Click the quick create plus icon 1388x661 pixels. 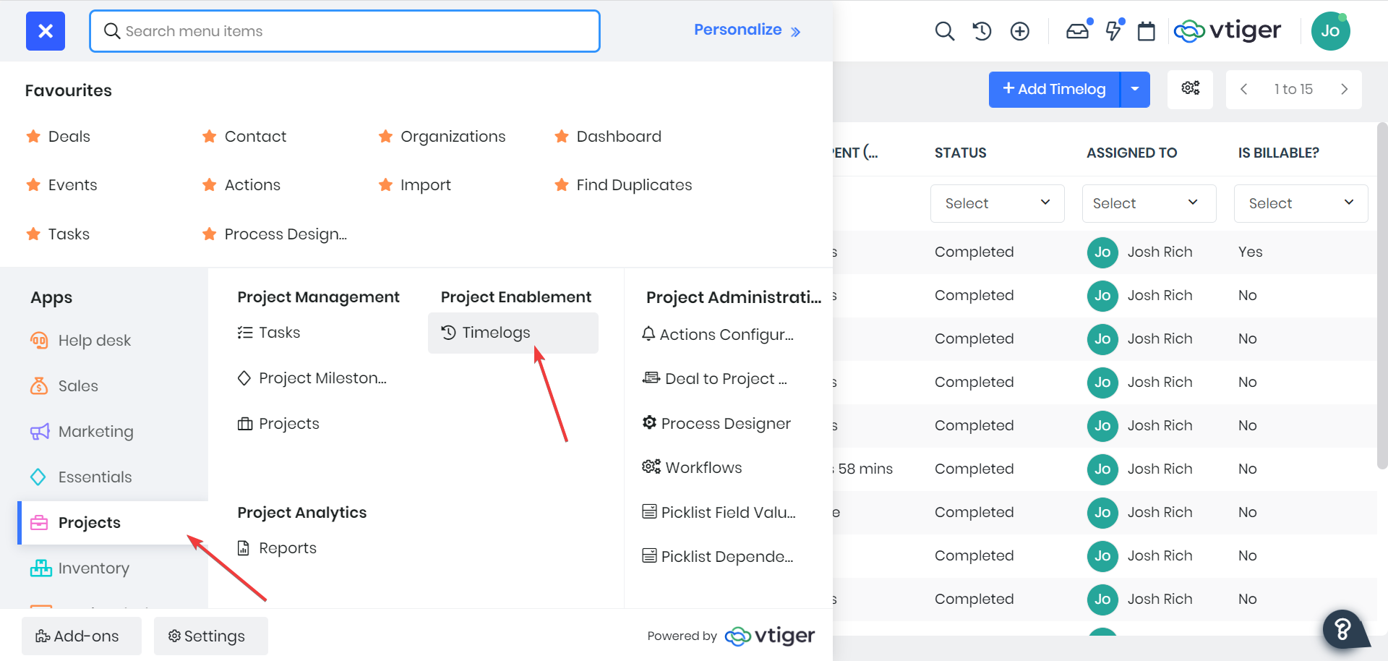tap(1019, 31)
